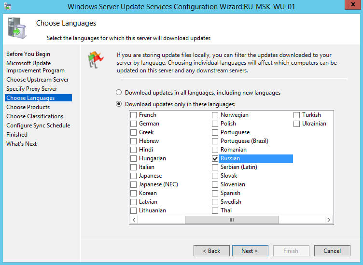This screenshot has height=265, width=363.
Task: Open What's Next step
Action: [22, 144]
